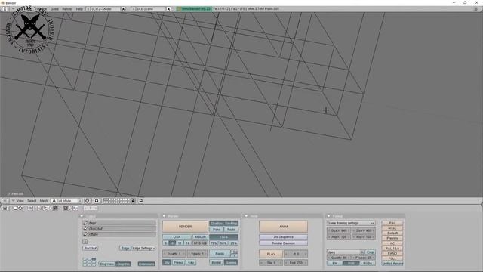Click the PLAY button

point(271,254)
